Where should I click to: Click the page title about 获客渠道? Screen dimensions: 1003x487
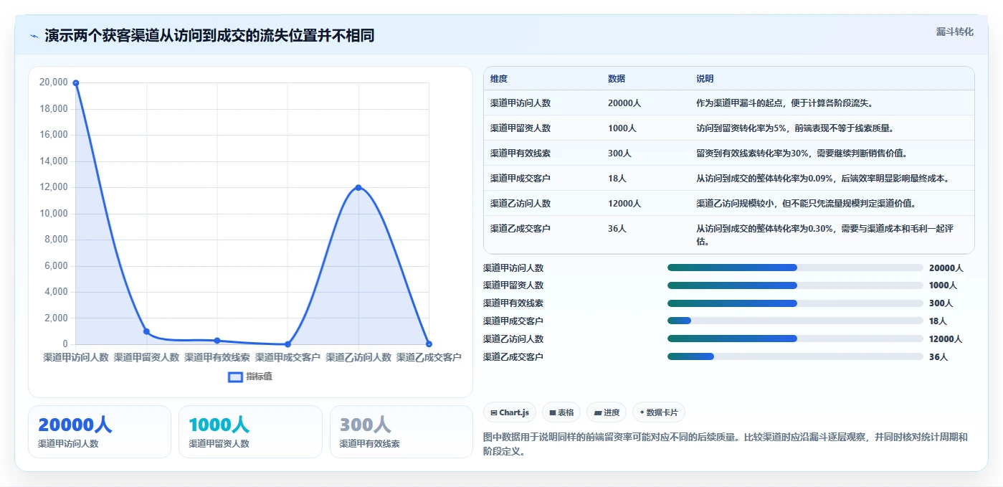tap(209, 36)
